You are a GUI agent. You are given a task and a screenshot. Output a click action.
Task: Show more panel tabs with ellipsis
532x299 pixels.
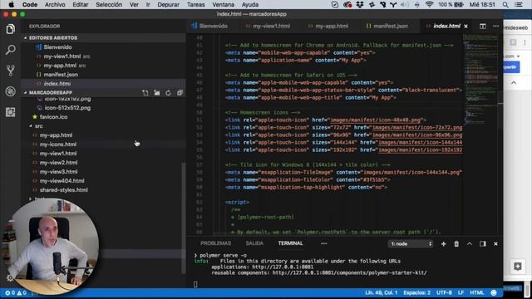pyautogui.click(x=323, y=243)
